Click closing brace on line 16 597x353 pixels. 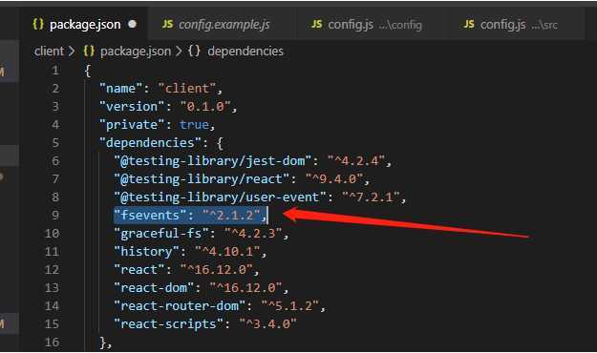click(x=103, y=343)
